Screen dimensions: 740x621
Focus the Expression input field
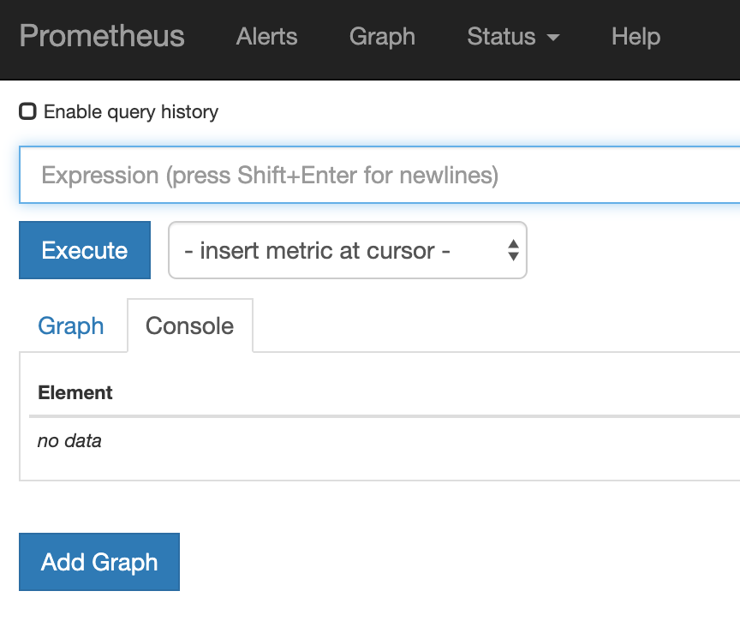[x=377, y=176]
